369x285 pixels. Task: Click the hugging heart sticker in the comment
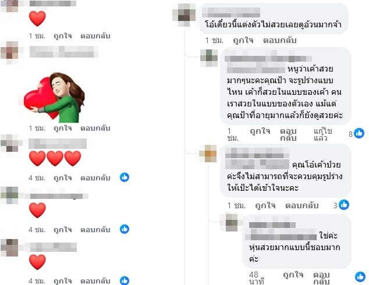coord(54,97)
